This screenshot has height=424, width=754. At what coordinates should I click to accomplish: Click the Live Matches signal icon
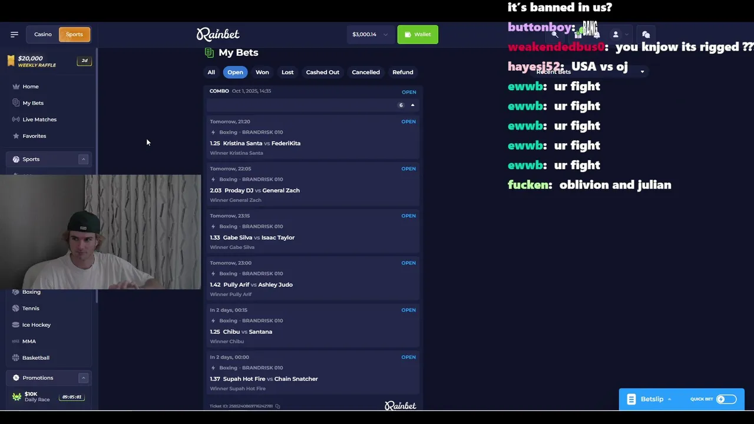(x=16, y=120)
